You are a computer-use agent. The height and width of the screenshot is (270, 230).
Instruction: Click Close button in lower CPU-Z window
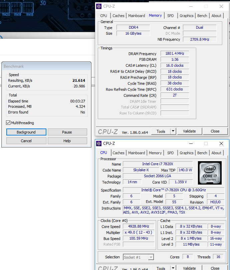coord(215,268)
